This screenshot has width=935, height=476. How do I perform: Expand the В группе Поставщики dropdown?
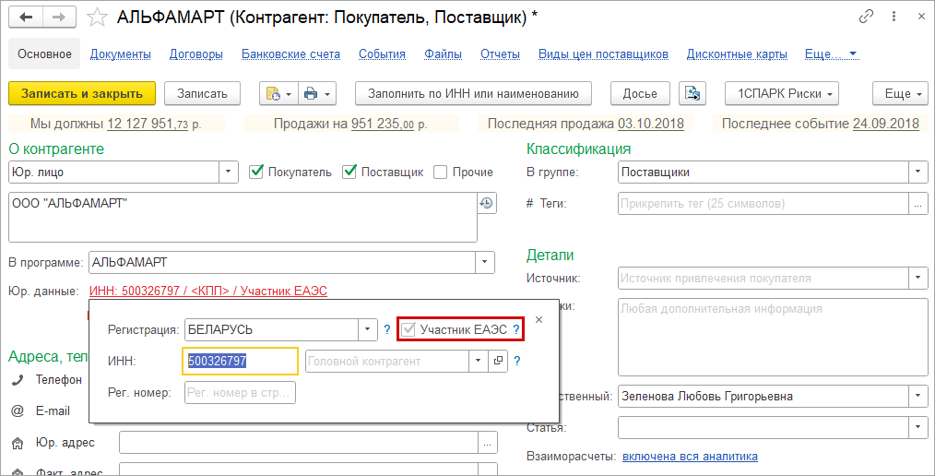tap(918, 172)
